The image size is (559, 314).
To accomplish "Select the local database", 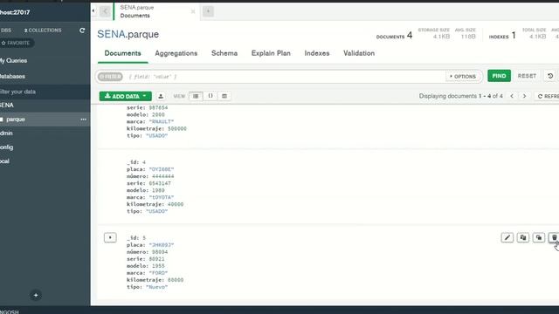I will (4, 161).
